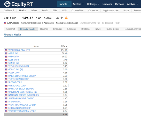Open UNIVERSAL ELECTRONICS INC link
The image size is (141, 118).
pyautogui.click(x=23, y=92)
